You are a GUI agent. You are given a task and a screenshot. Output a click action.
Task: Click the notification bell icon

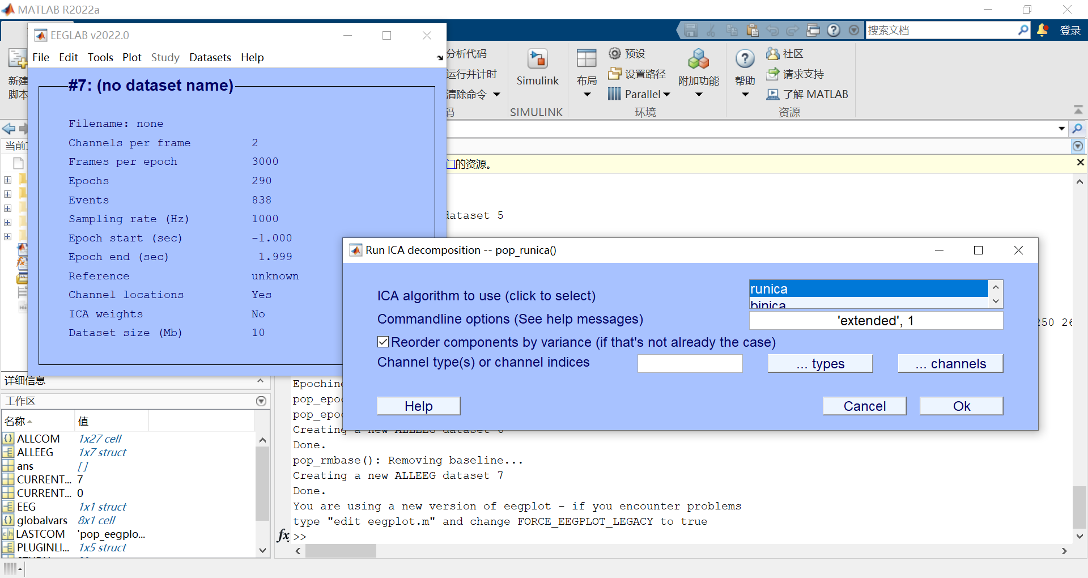[x=1042, y=30]
